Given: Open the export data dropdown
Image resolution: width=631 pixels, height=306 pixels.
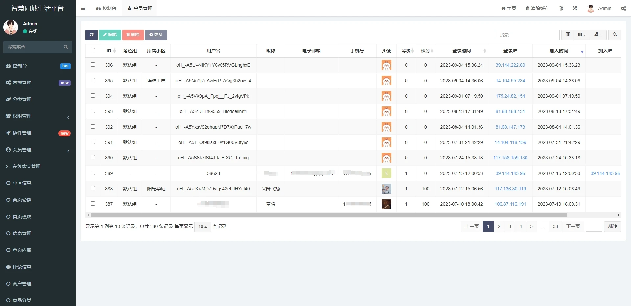Looking at the screenshot, I should pyautogui.click(x=598, y=35).
